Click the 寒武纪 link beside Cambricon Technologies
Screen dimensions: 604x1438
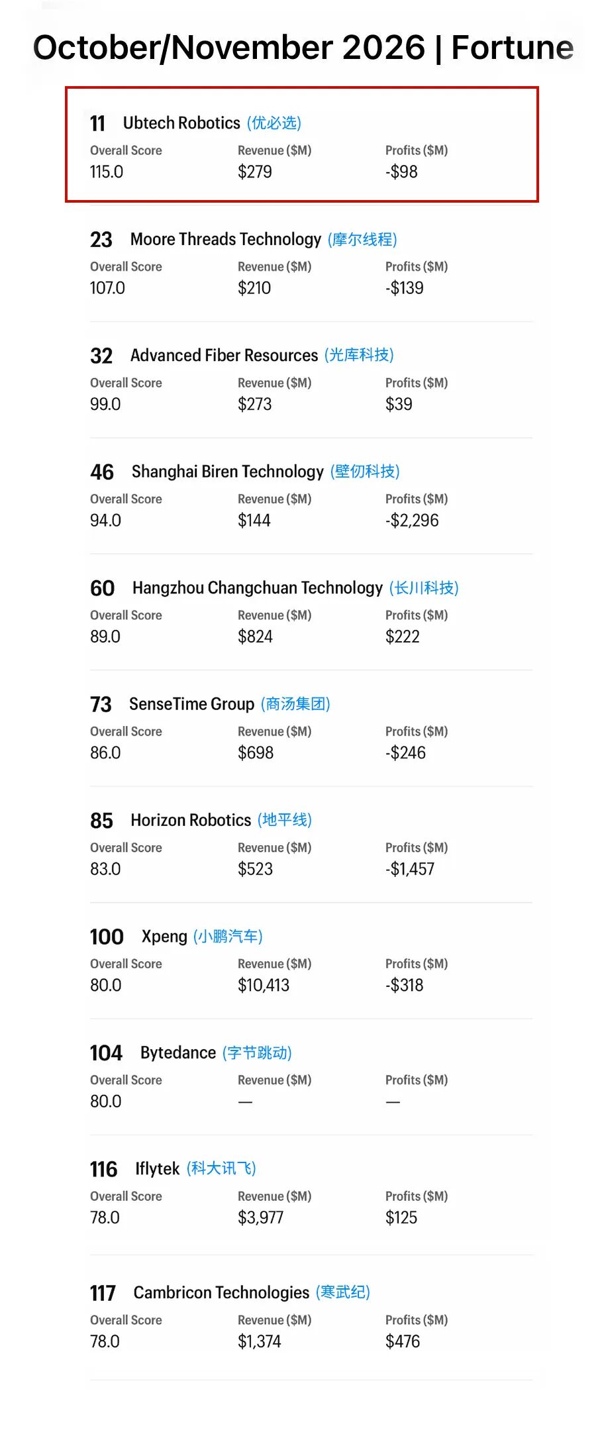[343, 1293]
